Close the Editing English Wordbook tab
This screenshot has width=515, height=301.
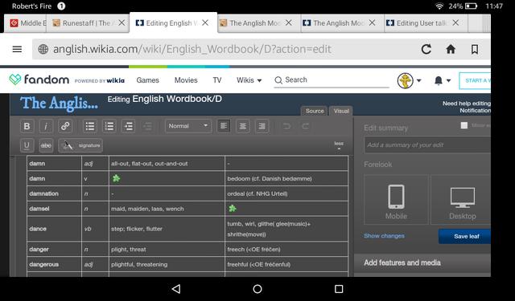205,22
